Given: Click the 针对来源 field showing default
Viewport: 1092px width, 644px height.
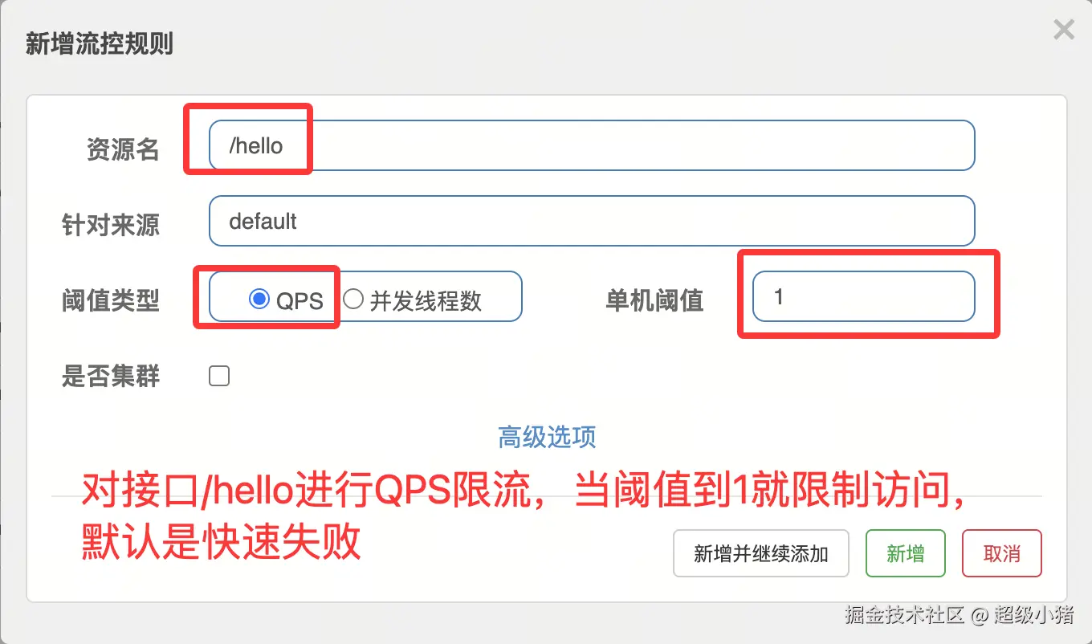Looking at the screenshot, I should coord(592,221).
